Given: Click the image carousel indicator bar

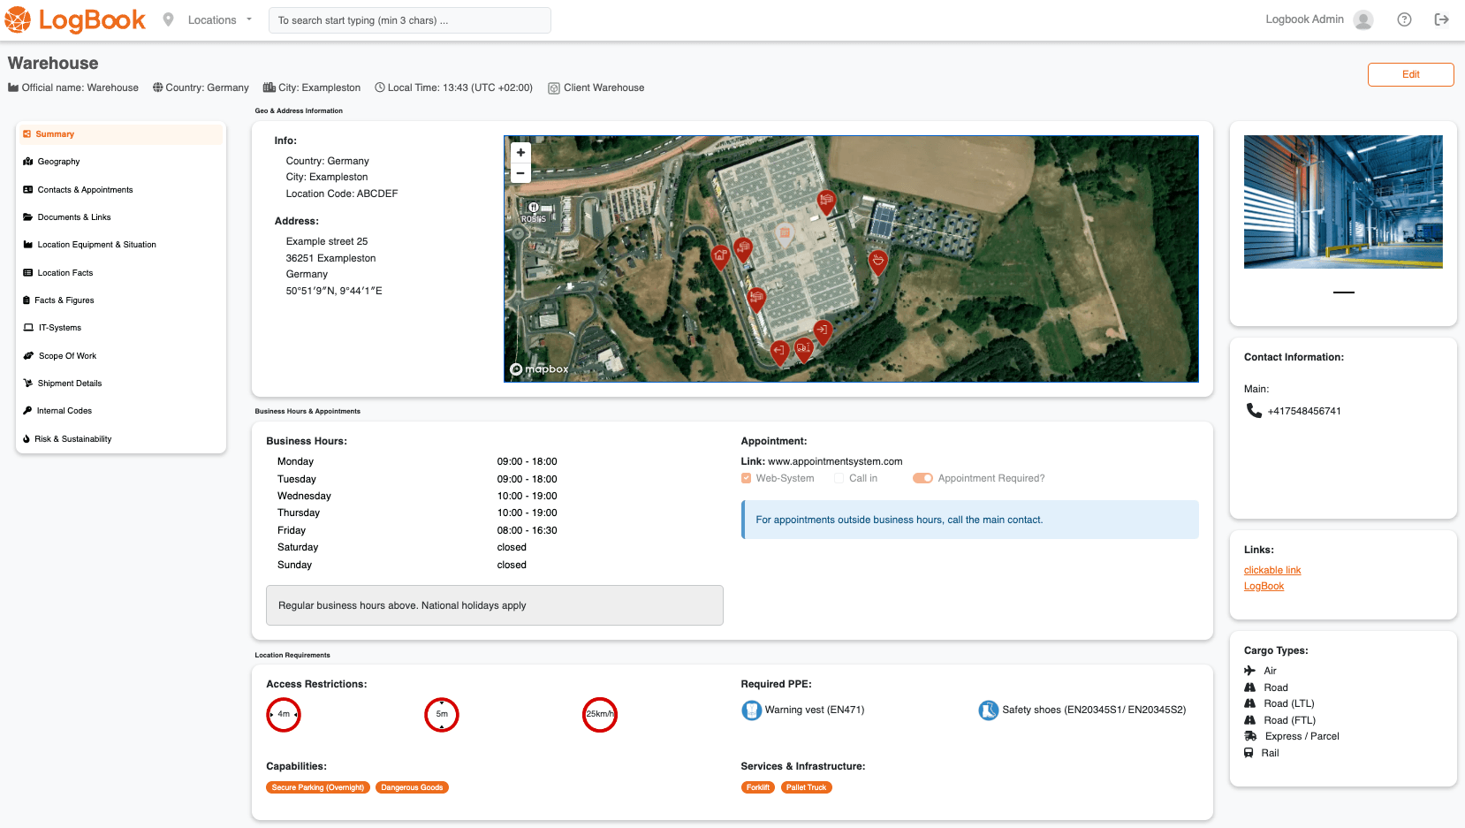Looking at the screenshot, I should pyautogui.click(x=1343, y=292).
